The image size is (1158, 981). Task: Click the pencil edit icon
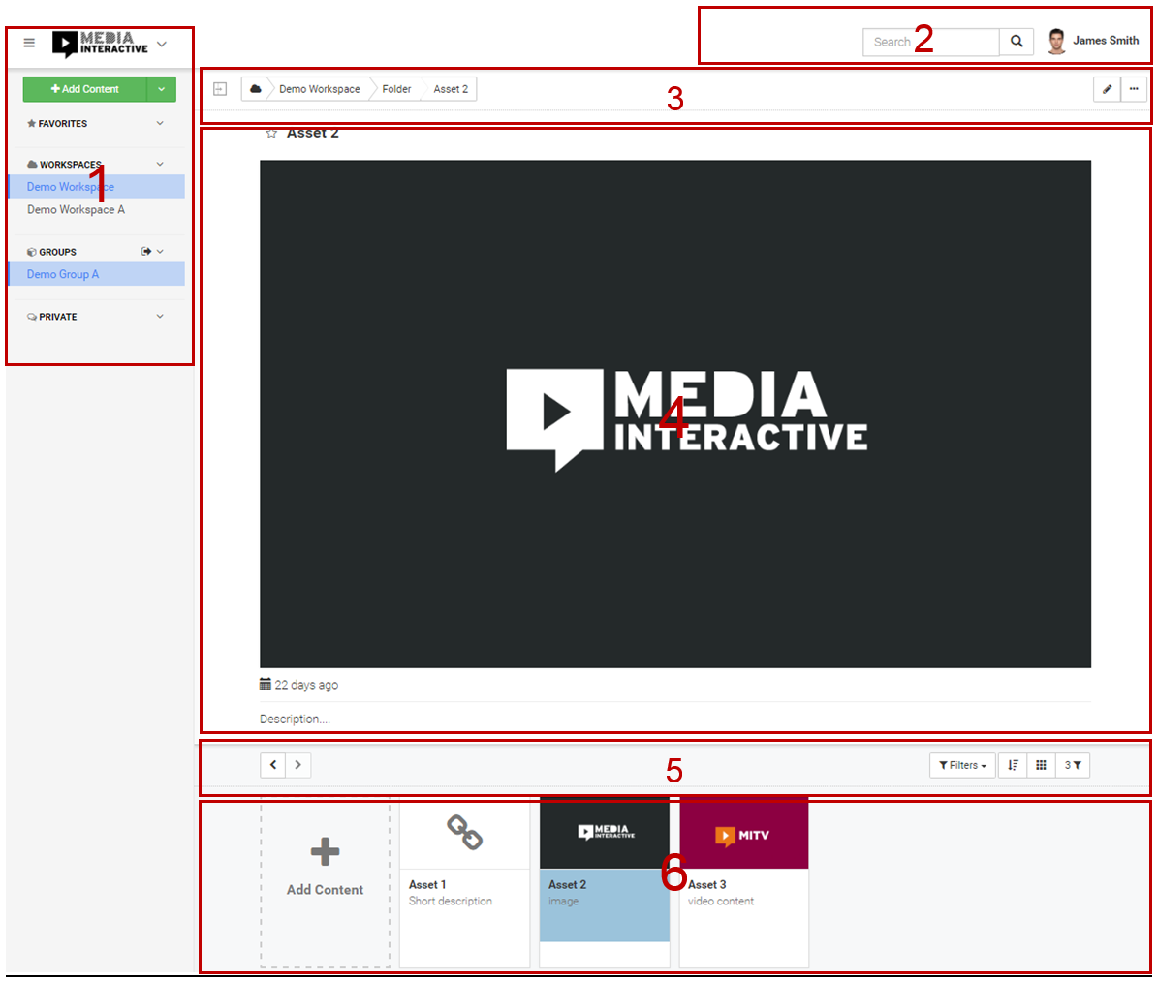1107,89
